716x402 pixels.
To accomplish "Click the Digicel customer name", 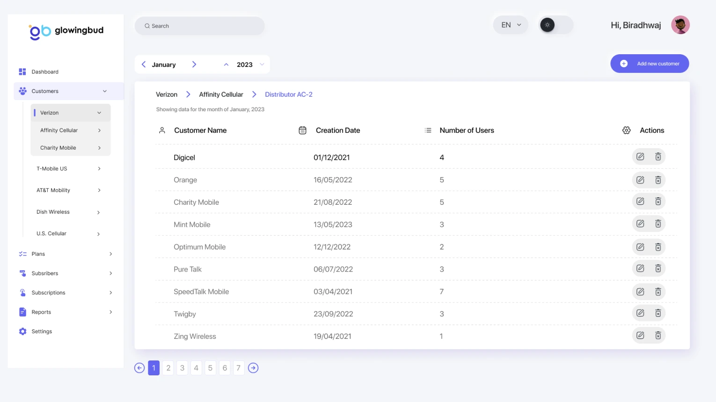I will coord(184,158).
